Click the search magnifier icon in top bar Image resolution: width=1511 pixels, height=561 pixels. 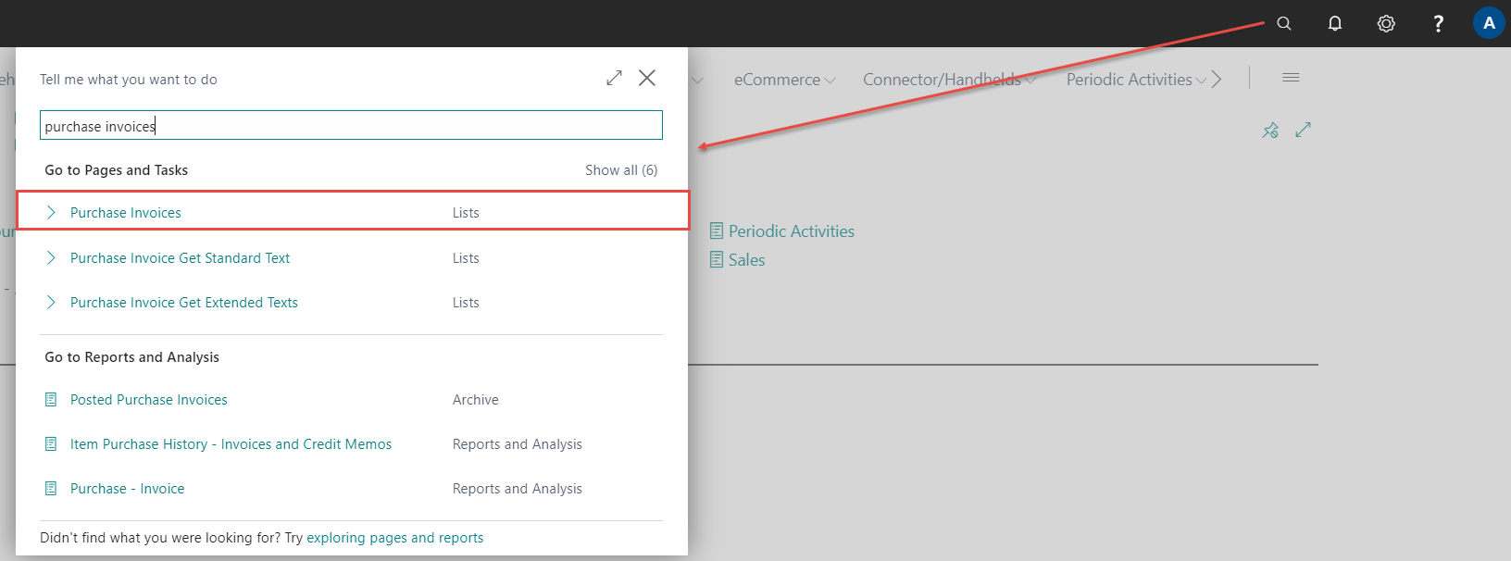click(1283, 24)
